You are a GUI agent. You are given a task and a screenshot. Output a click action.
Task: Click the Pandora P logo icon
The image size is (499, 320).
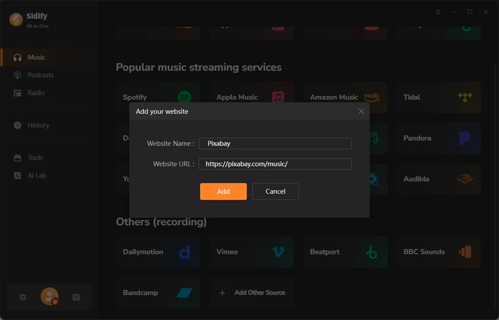click(x=465, y=138)
